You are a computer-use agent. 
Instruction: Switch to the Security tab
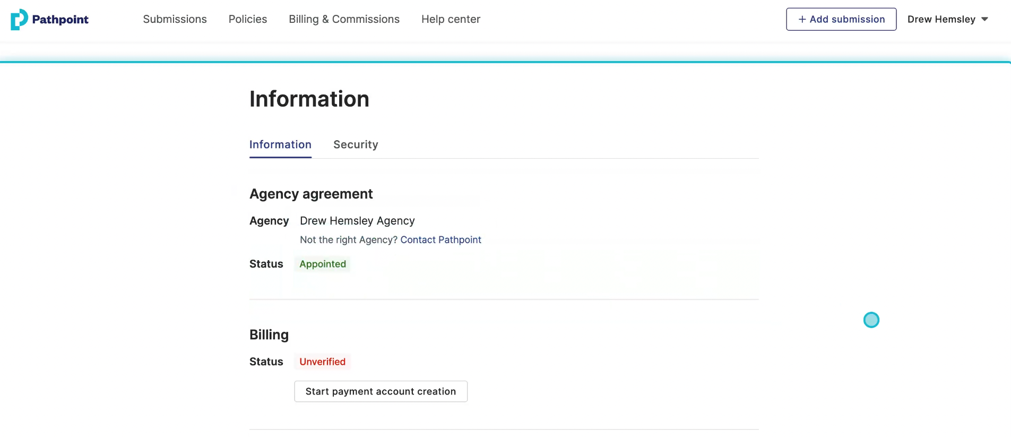click(x=356, y=144)
